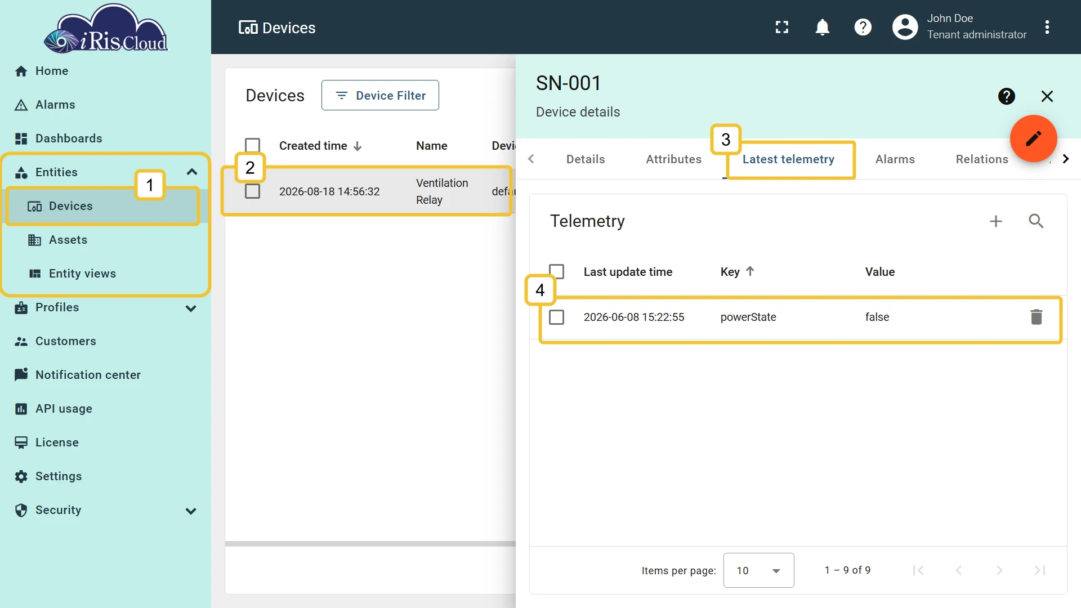Switch to the Attributes tab
The width and height of the screenshot is (1081, 608).
(673, 159)
